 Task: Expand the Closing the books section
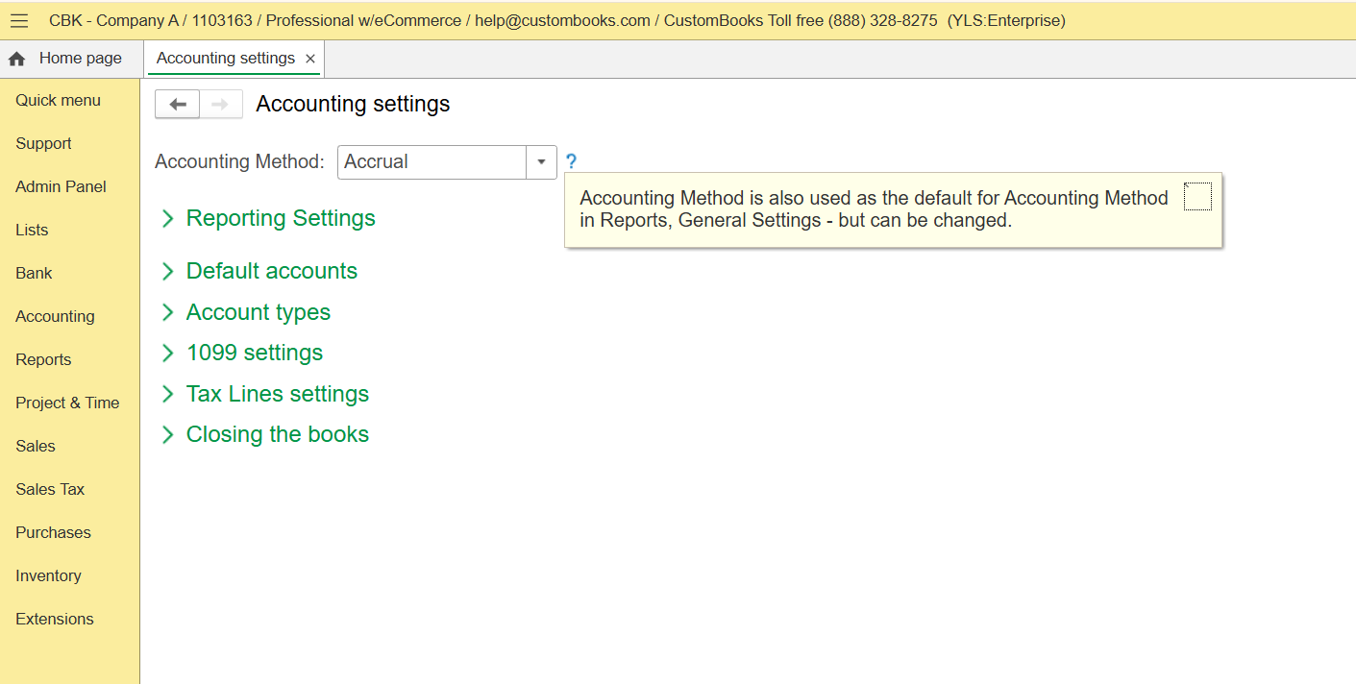277,434
